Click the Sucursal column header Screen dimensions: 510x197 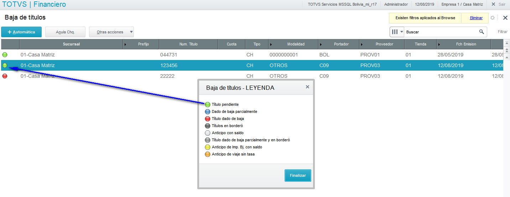[71, 44]
